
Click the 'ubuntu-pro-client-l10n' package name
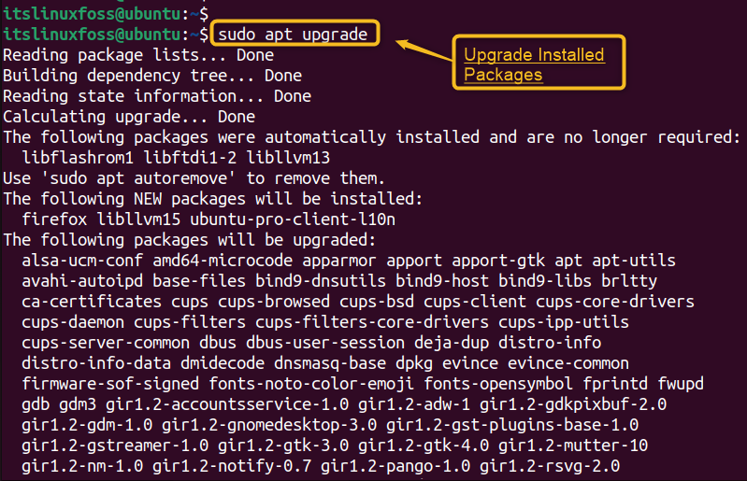point(293,219)
